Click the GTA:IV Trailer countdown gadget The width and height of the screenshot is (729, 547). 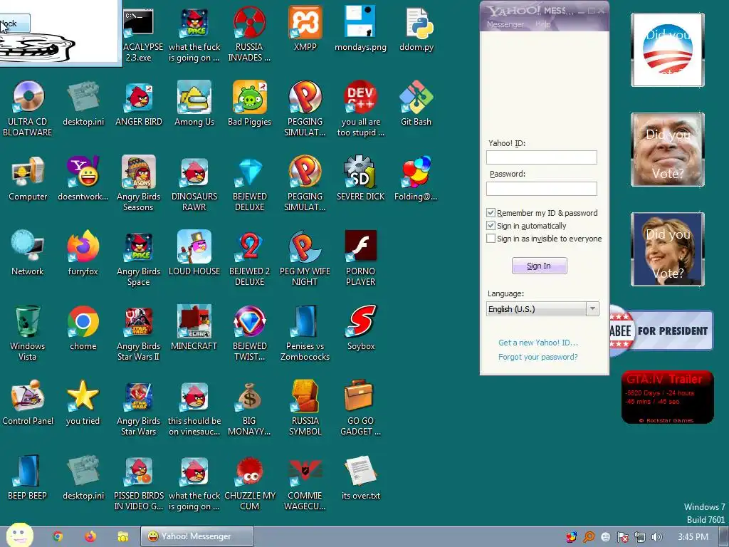(x=668, y=397)
